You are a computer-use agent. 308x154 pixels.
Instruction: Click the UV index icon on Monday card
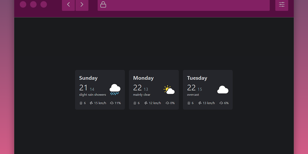(x=135, y=103)
